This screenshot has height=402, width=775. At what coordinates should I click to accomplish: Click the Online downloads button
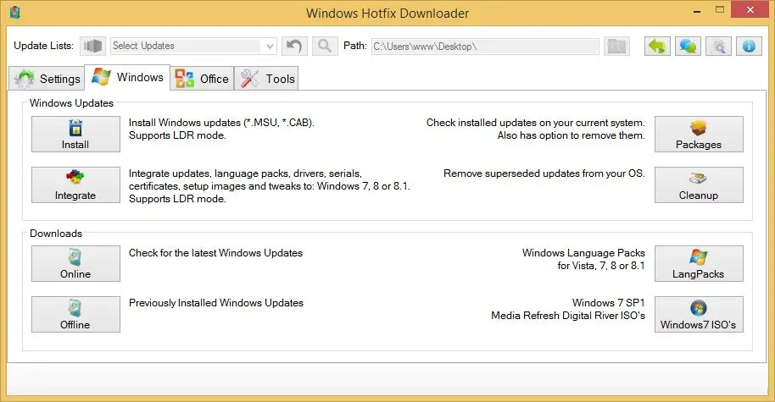(75, 264)
